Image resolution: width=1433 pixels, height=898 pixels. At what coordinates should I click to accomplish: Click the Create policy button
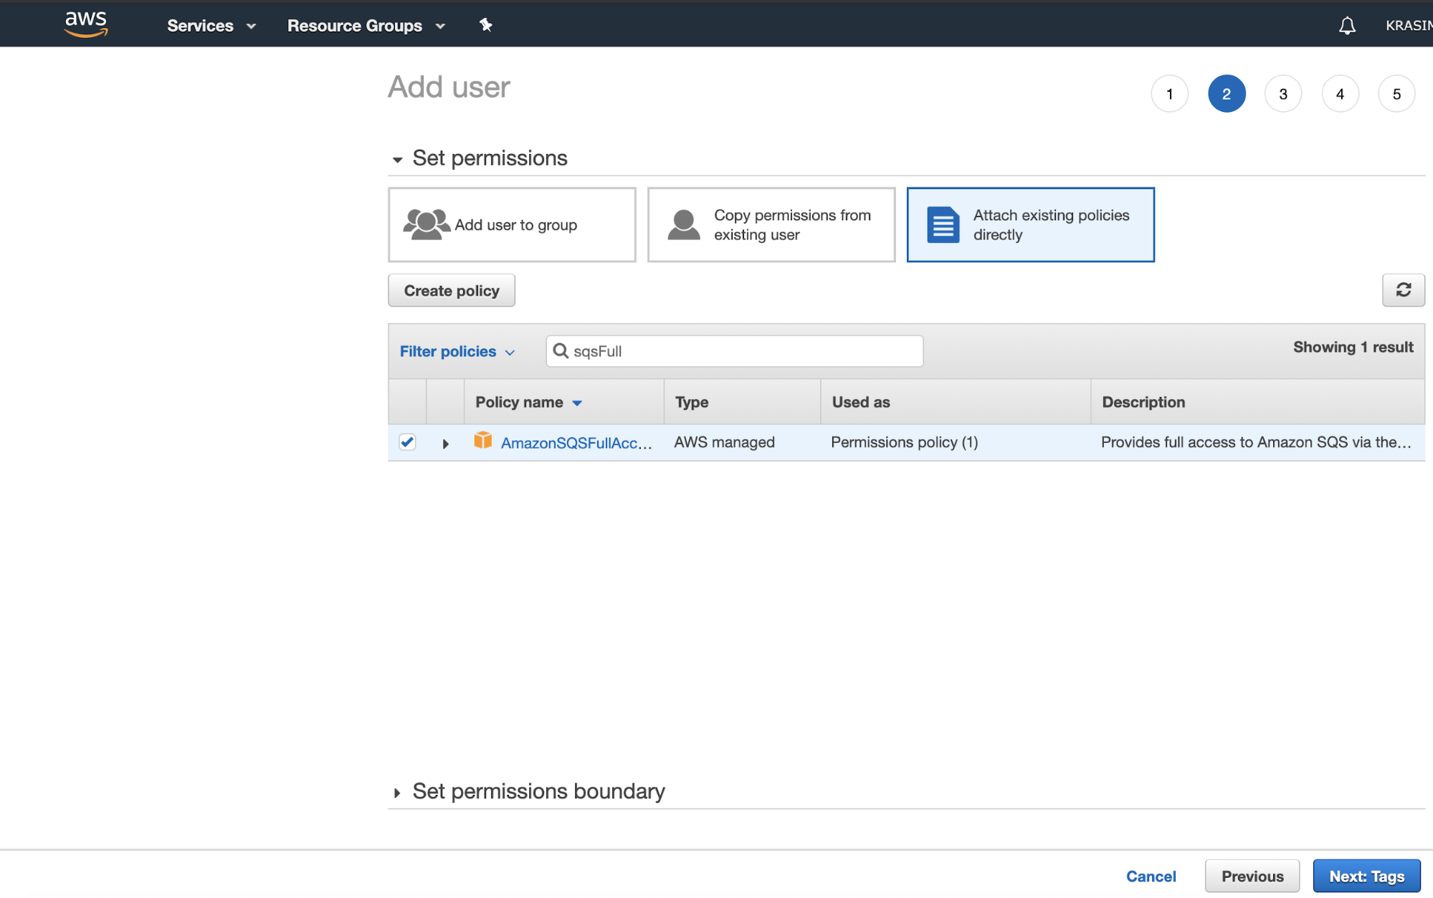451,290
